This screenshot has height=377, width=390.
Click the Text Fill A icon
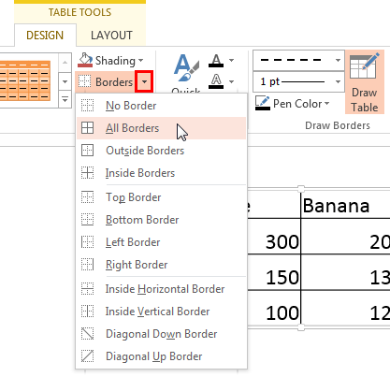point(216,60)
